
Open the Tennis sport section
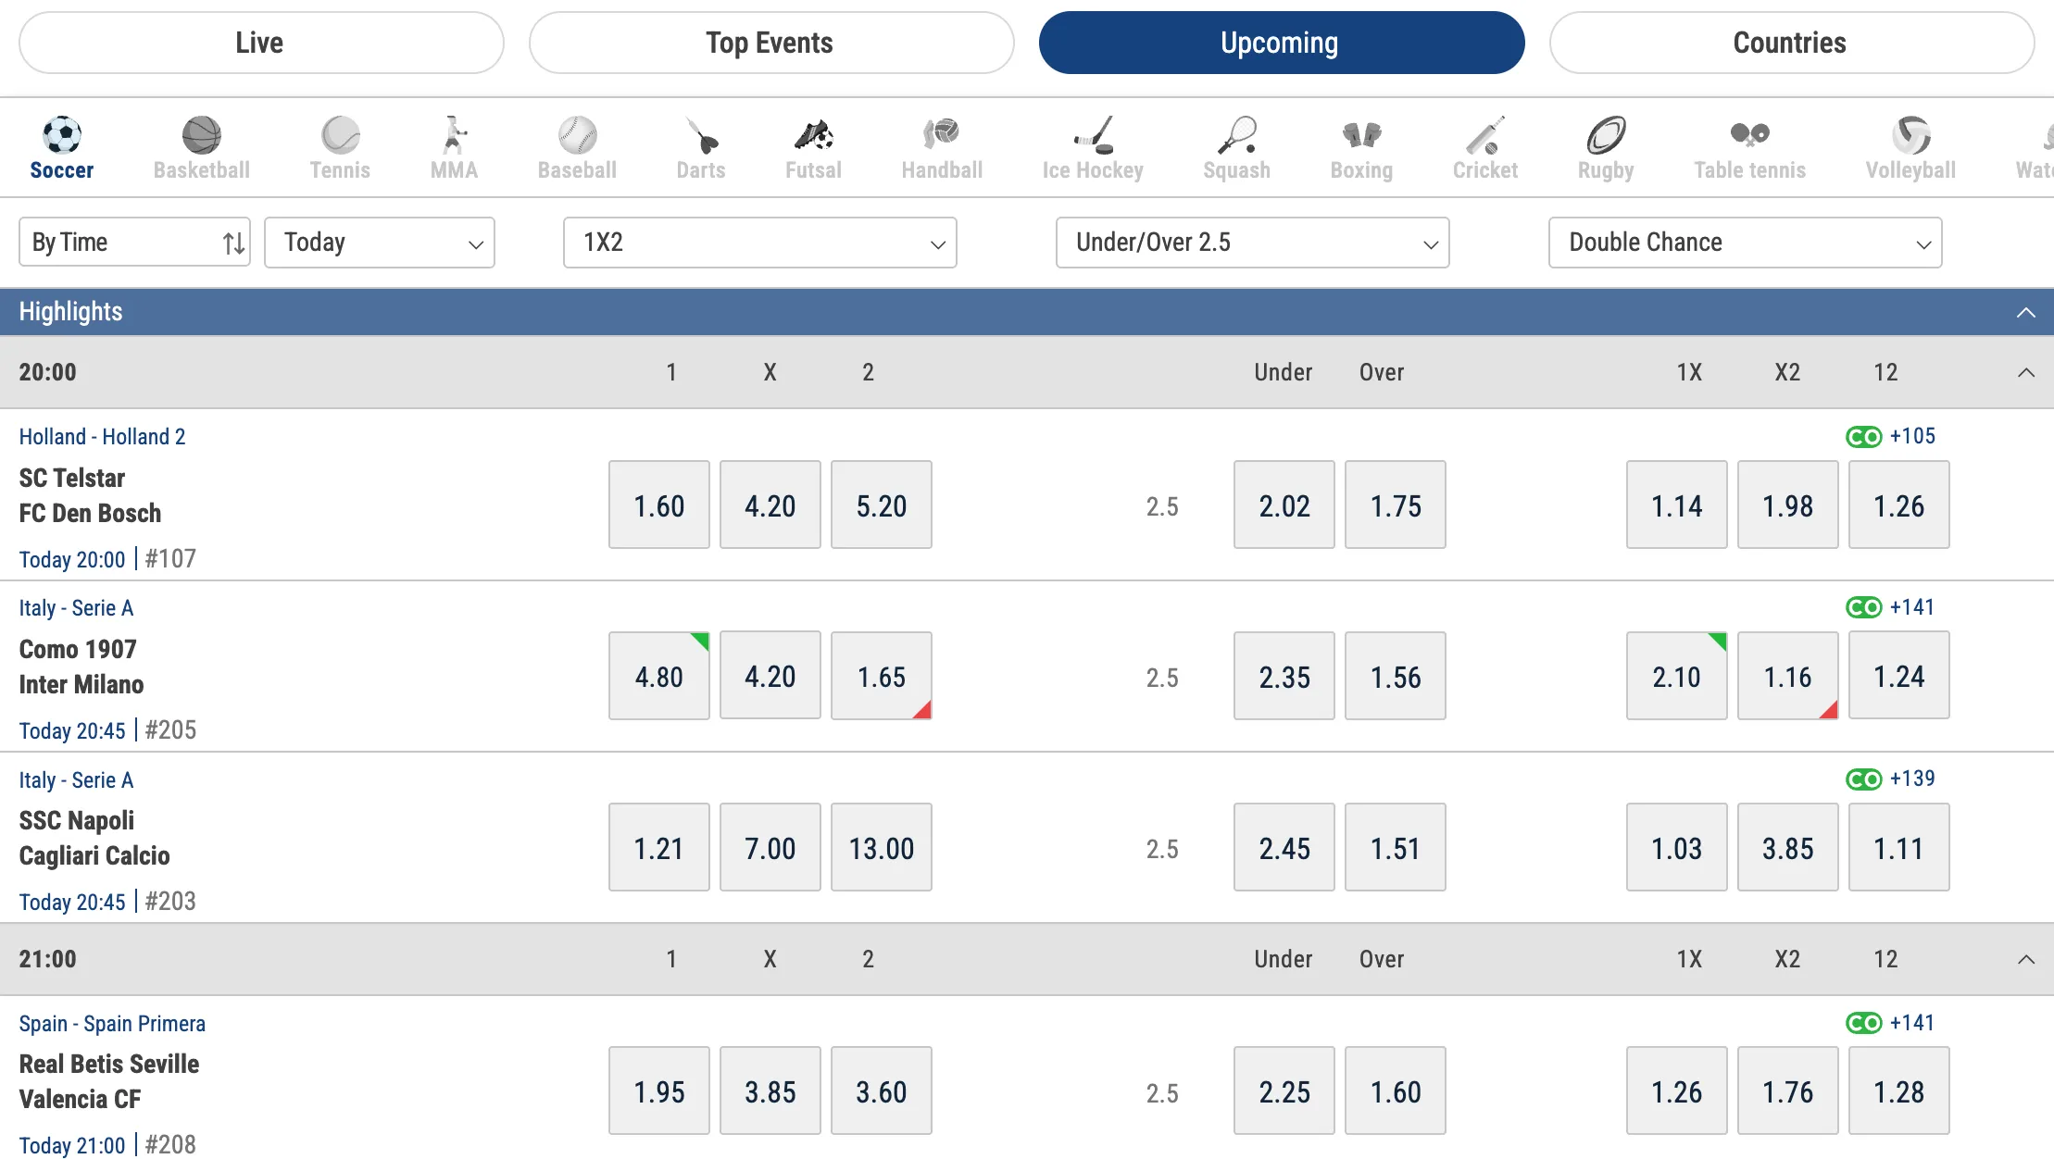pyautogui.click(x=339, y=146)
